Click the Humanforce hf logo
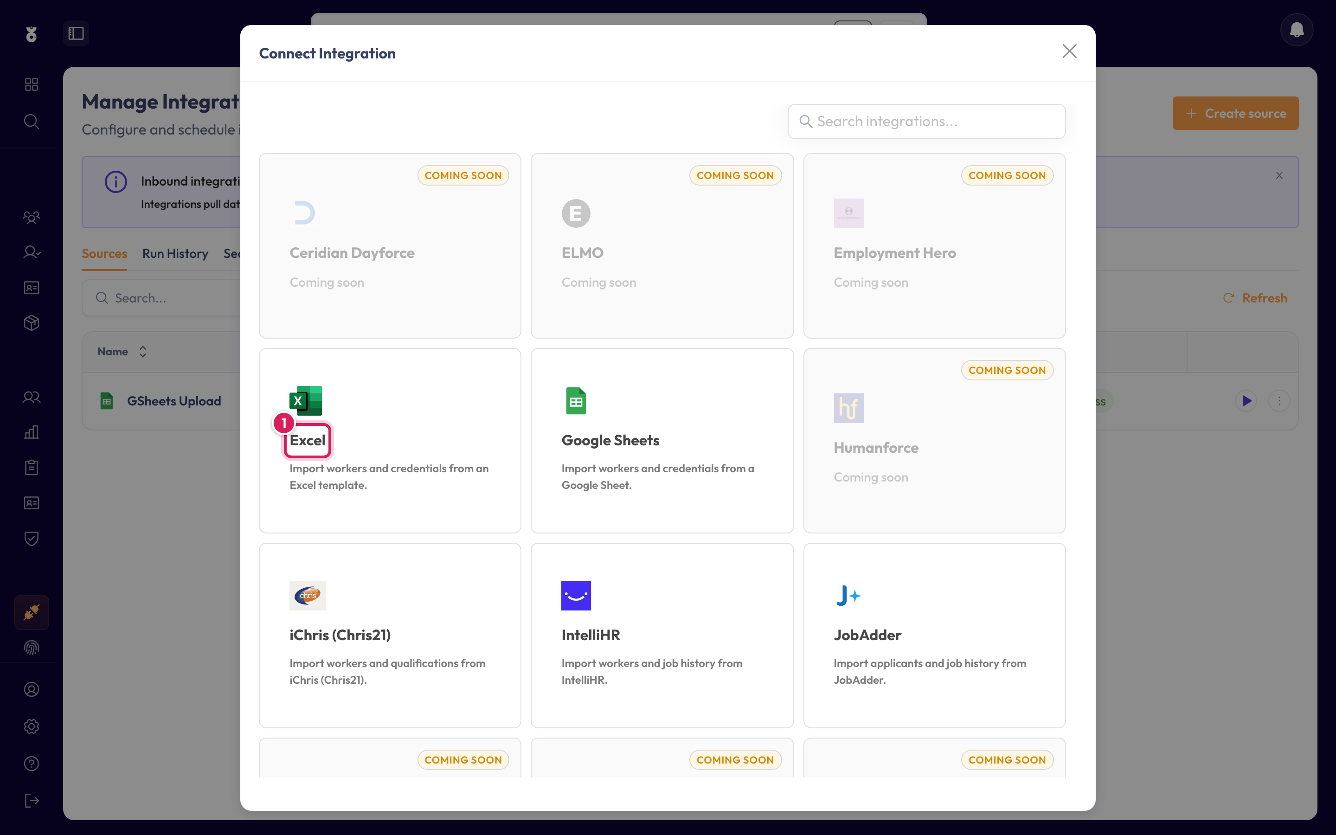 point(848,408)
